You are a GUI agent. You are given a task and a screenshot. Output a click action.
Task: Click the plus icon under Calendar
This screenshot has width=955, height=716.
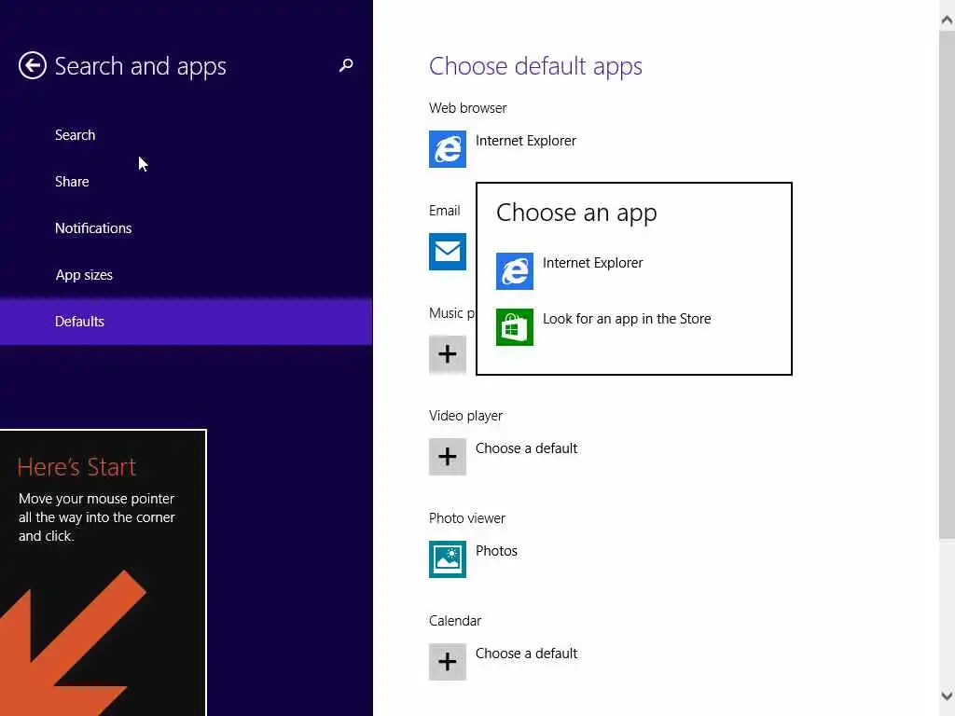click(x=448, y=662)
